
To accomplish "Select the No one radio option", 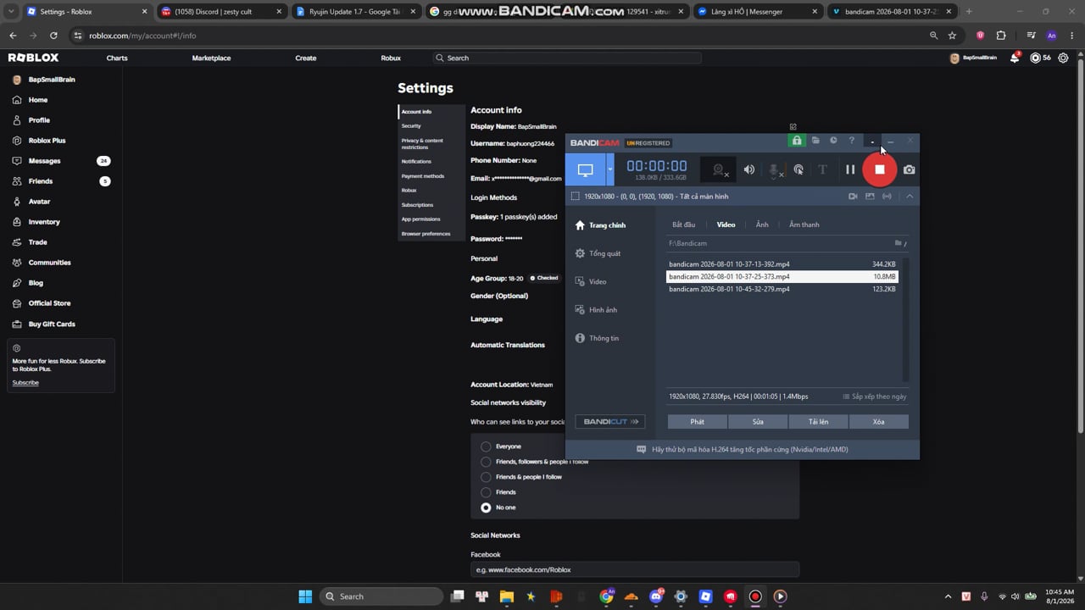I will click(x=486, y=507).
